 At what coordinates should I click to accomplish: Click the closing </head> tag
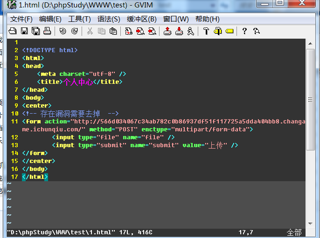tap(35, 90)
